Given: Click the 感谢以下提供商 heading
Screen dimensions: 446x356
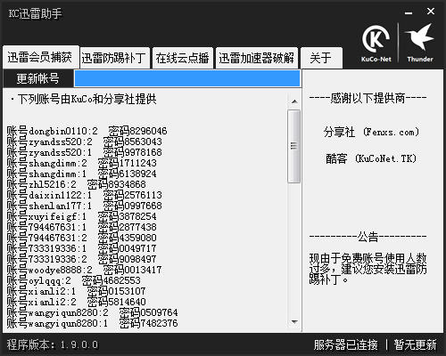Looking at the screenshot, I should [x=368, y=98].
